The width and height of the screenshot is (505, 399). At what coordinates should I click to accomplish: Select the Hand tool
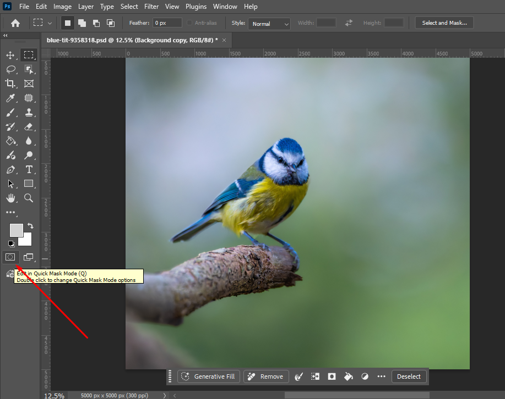(x=11, y=198)
